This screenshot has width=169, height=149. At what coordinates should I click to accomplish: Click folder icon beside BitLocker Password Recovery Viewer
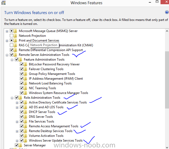click(25, 64)
